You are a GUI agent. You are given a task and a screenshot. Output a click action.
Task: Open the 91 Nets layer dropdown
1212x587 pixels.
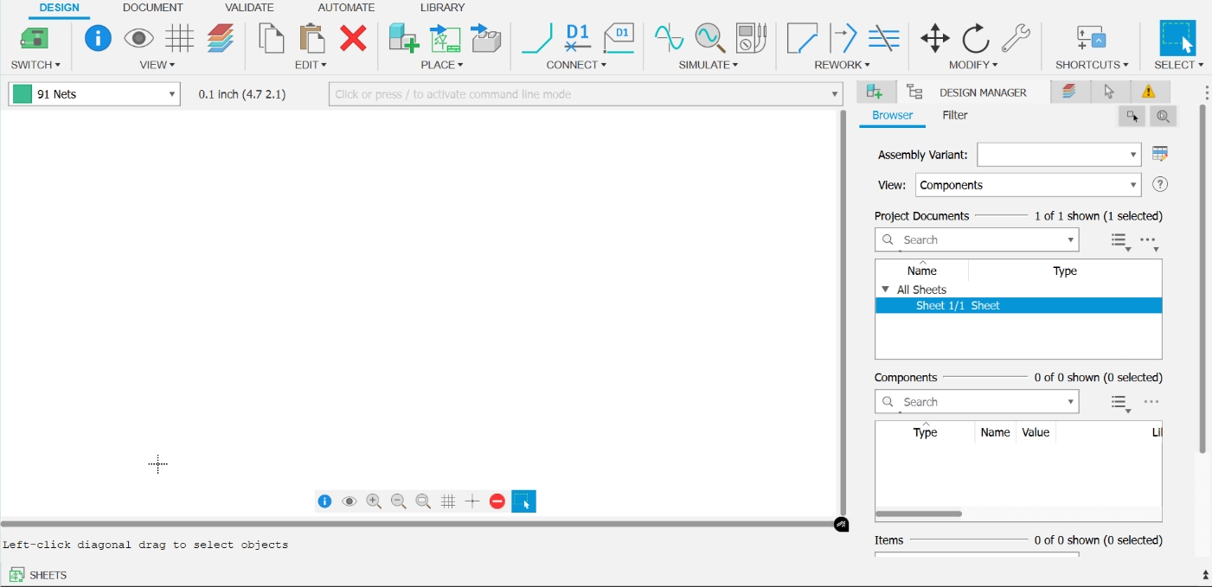[x=94, y=94]
